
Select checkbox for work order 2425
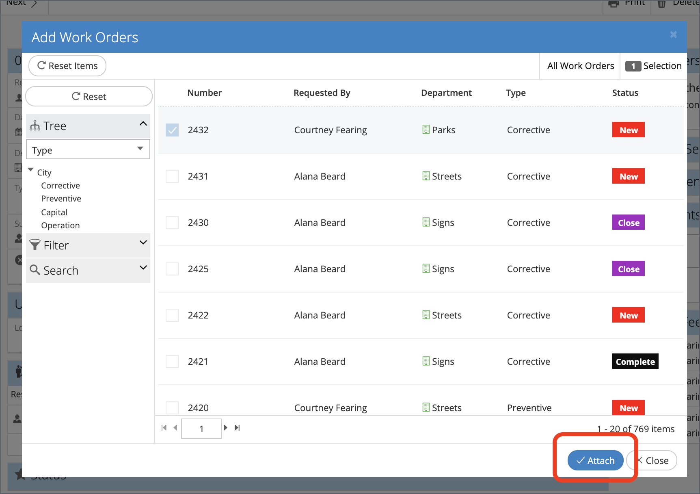172,269
